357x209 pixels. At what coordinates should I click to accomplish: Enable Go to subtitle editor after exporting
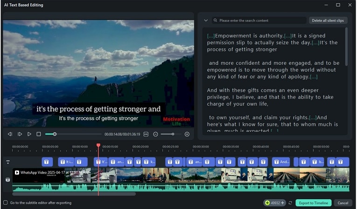coord(6,202)
